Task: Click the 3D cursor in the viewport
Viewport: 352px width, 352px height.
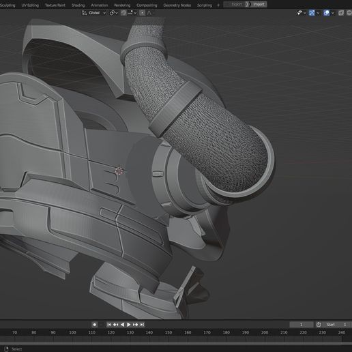Action: tap(119, 171)
